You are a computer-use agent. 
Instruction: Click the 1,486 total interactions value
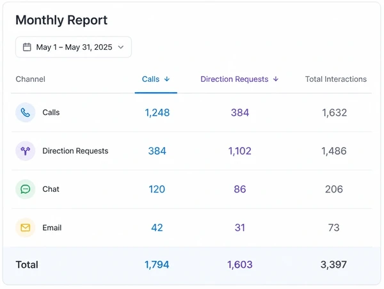tap(334, 151)
